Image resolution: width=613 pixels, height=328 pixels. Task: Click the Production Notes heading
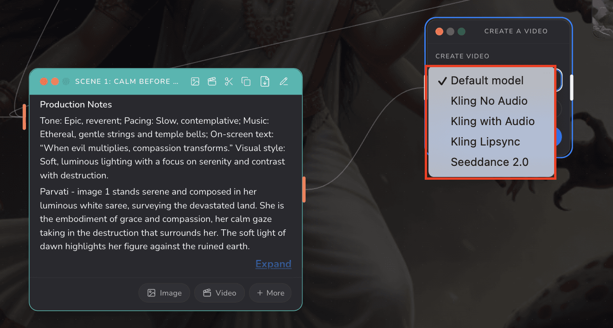[x=76, y=105]
